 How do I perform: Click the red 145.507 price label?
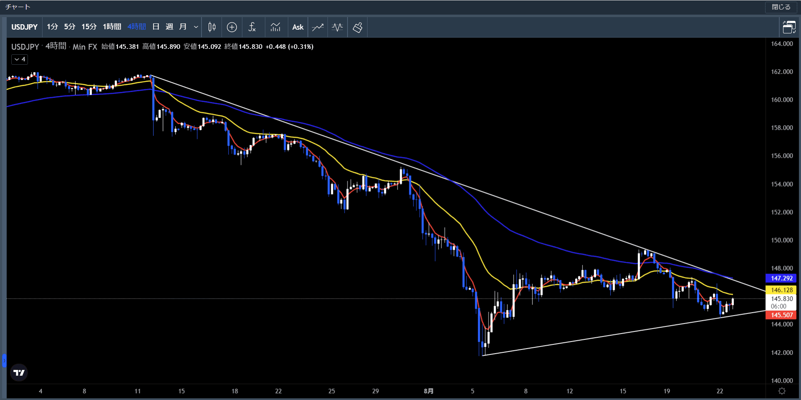point(781,315)
